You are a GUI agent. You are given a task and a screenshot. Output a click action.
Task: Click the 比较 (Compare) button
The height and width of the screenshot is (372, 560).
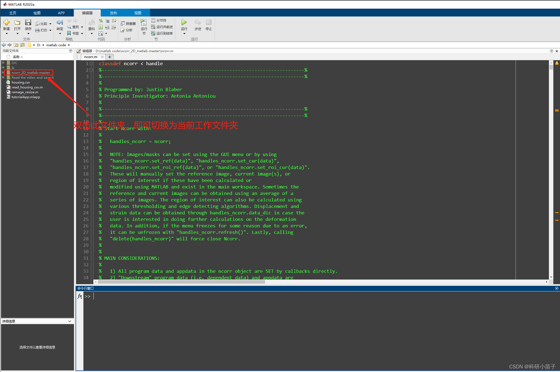pyautogui.click(x=41, y=24)
